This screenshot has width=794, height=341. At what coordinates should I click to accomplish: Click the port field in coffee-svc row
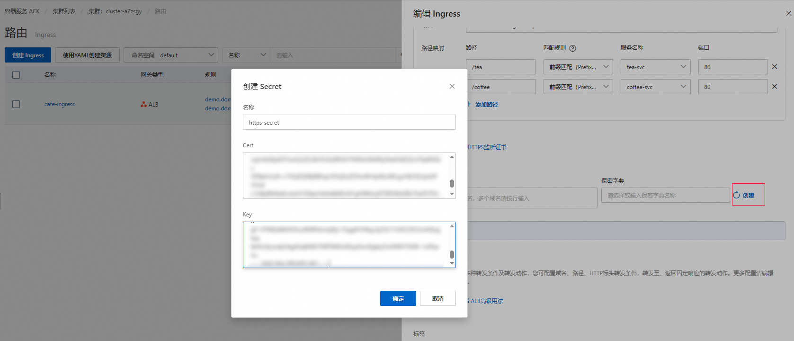tap(733, 87)
